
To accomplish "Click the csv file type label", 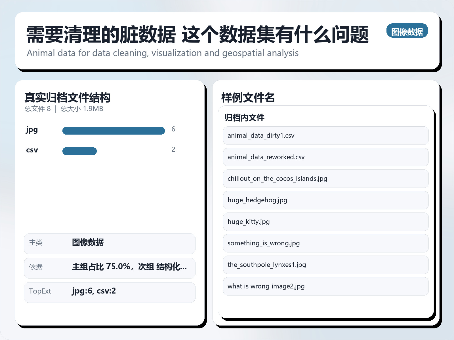I will (x=31, y=150).
